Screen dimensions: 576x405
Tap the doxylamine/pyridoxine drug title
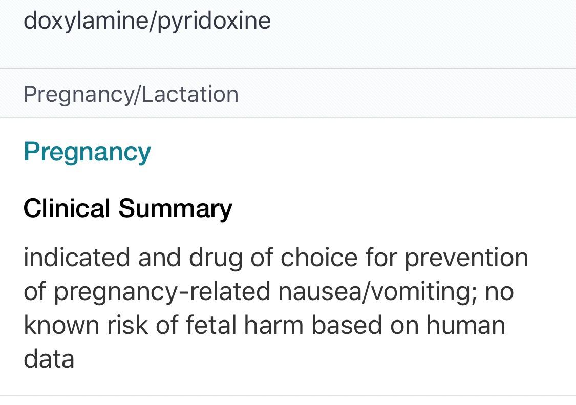point(147,21)
